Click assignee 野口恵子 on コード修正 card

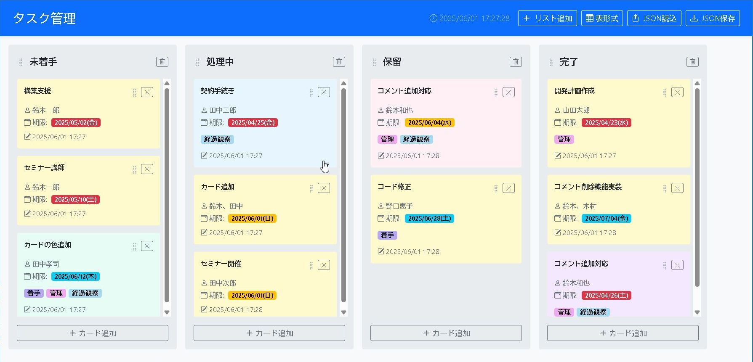pos(399,206)
